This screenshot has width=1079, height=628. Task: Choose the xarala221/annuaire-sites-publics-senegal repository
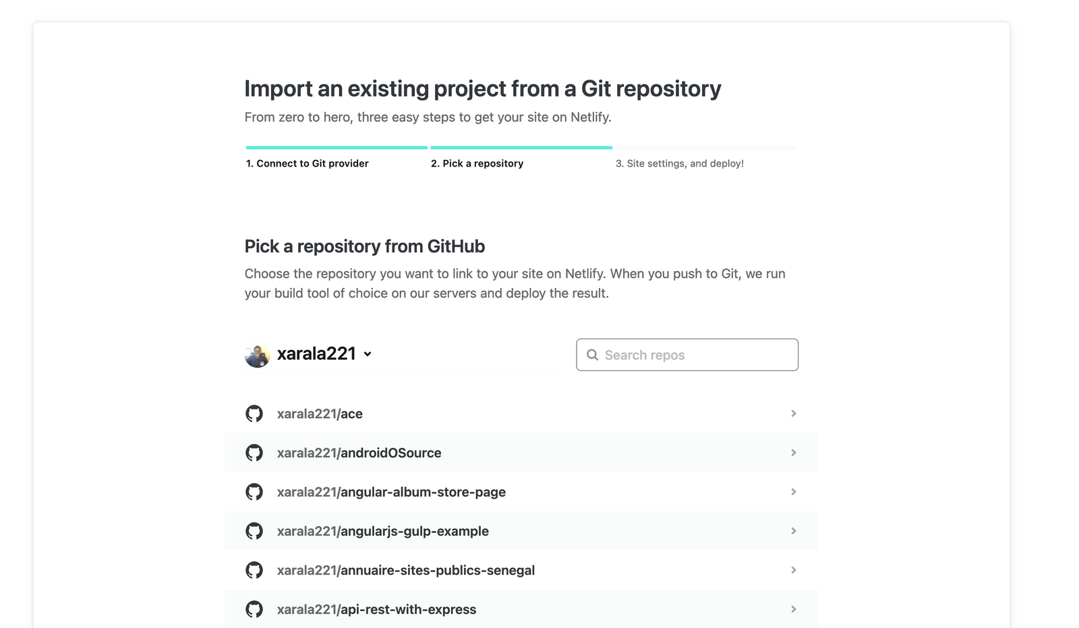406,570
